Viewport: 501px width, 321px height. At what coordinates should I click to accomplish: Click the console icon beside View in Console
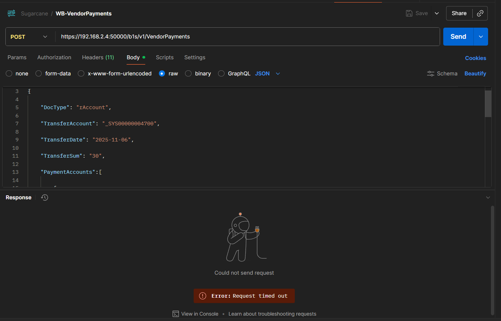pyautogui.click(x=176, y=314)
